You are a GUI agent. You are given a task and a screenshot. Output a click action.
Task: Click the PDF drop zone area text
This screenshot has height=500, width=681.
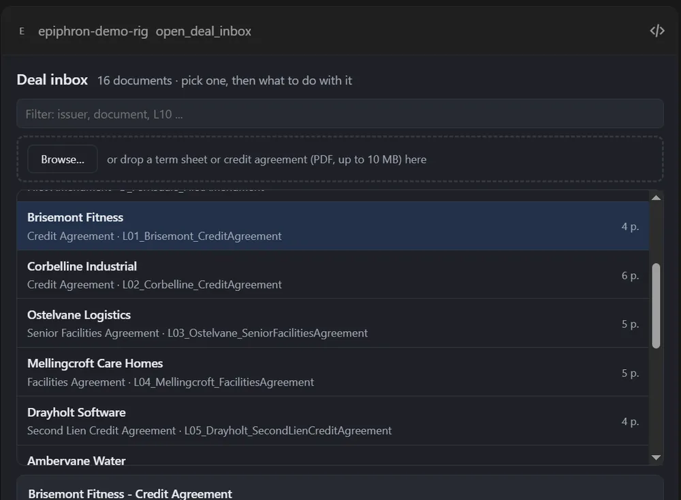(x=267, y=159)
